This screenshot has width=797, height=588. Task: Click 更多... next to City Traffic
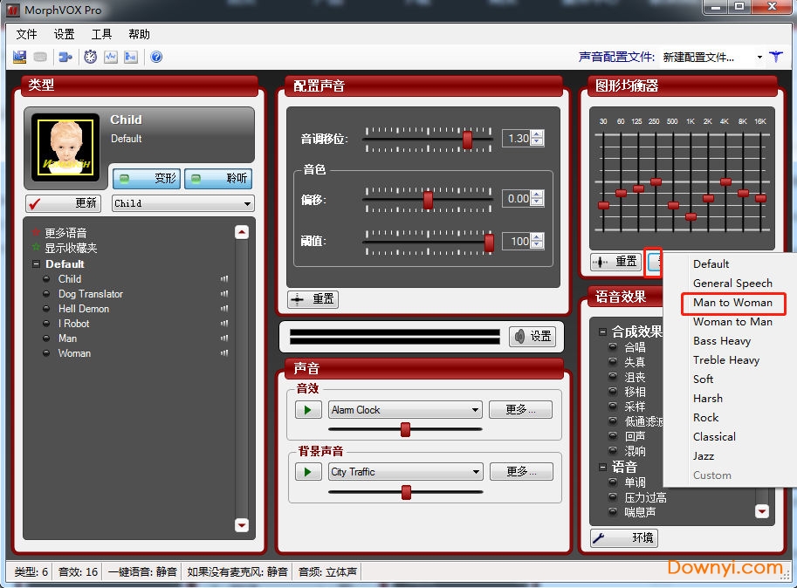(x=520, y=471)
